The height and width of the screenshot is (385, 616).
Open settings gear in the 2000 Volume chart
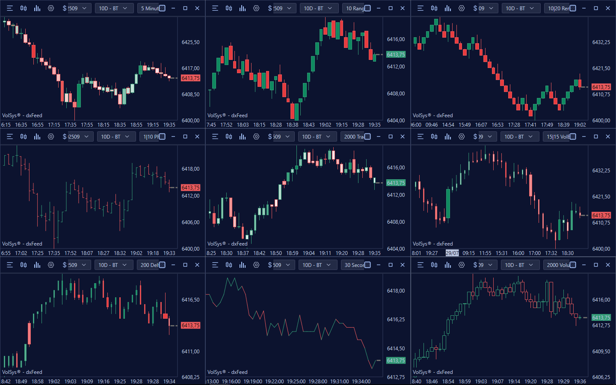click(462, 265)
